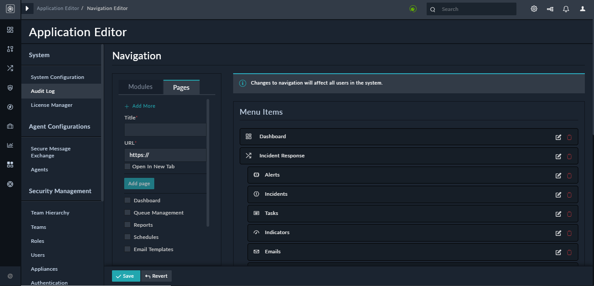The image size is (594, 286).
Task: Check the Email Templates checkbox
Action: (x=127, y=249)
